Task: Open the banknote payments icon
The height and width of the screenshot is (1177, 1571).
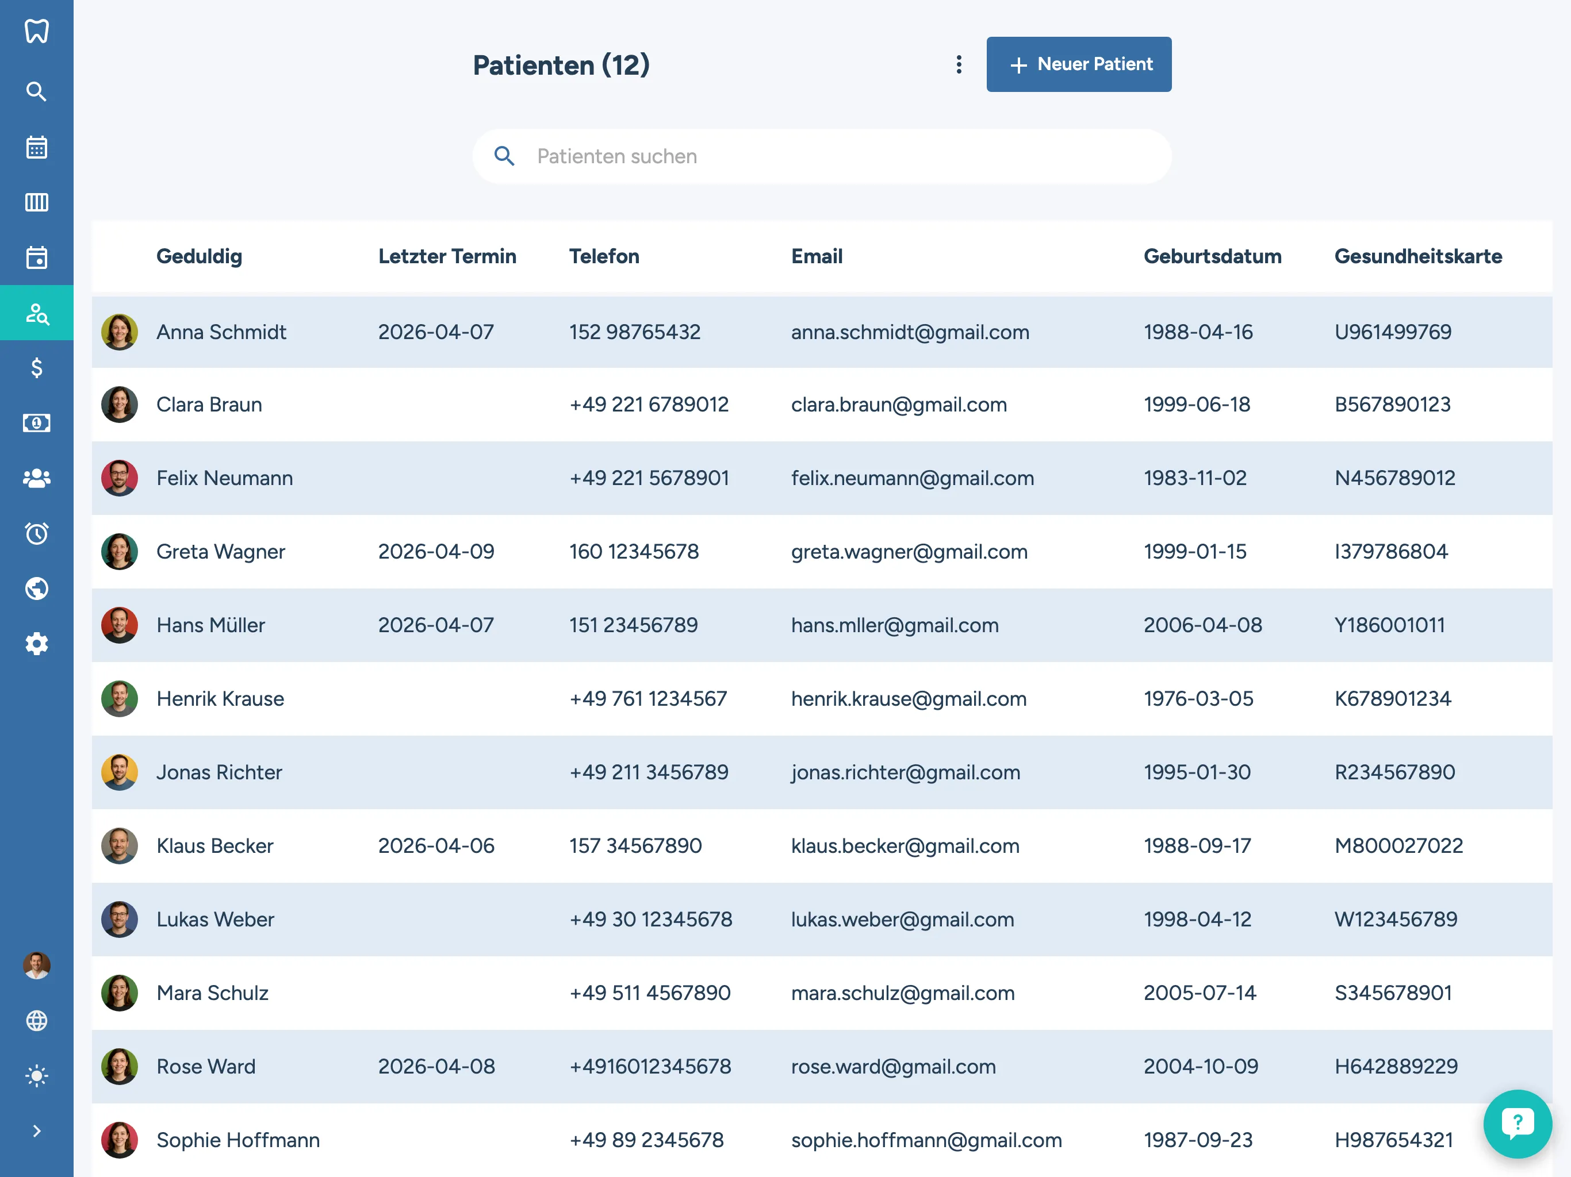Action: pyautogui.click(x=36, y=423)
